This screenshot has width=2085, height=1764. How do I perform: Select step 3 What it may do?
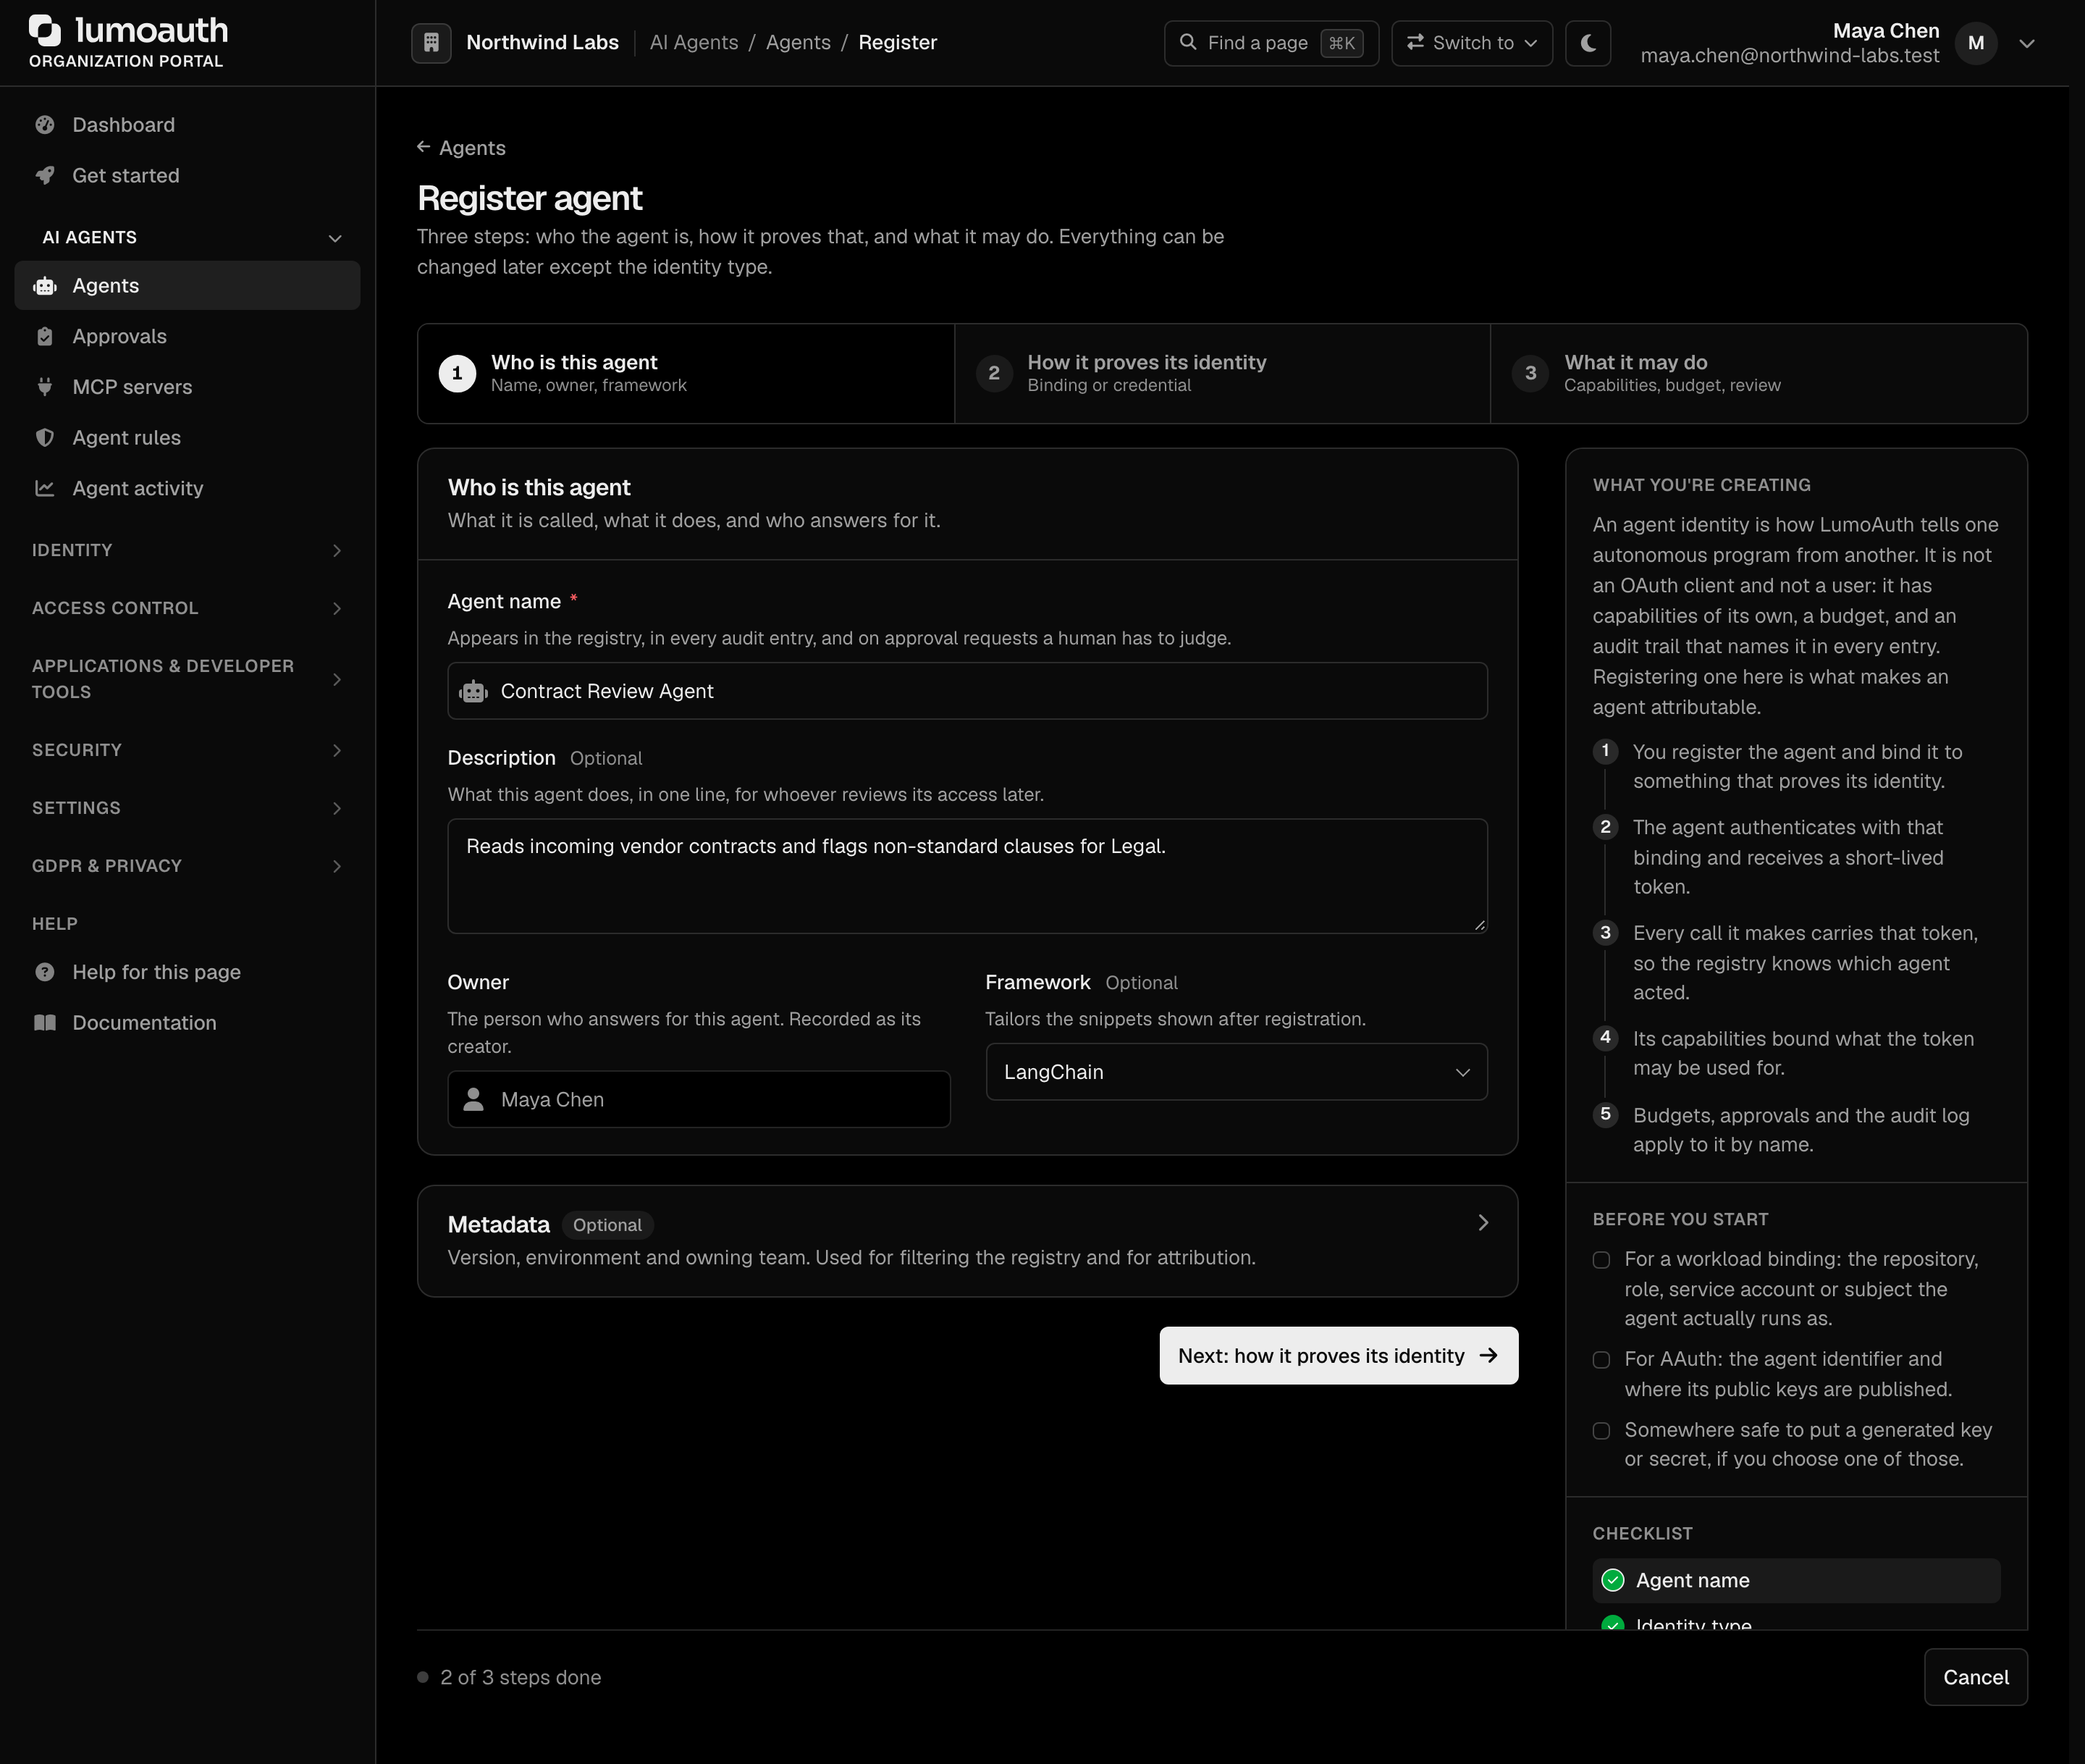tap(1758, 373)
